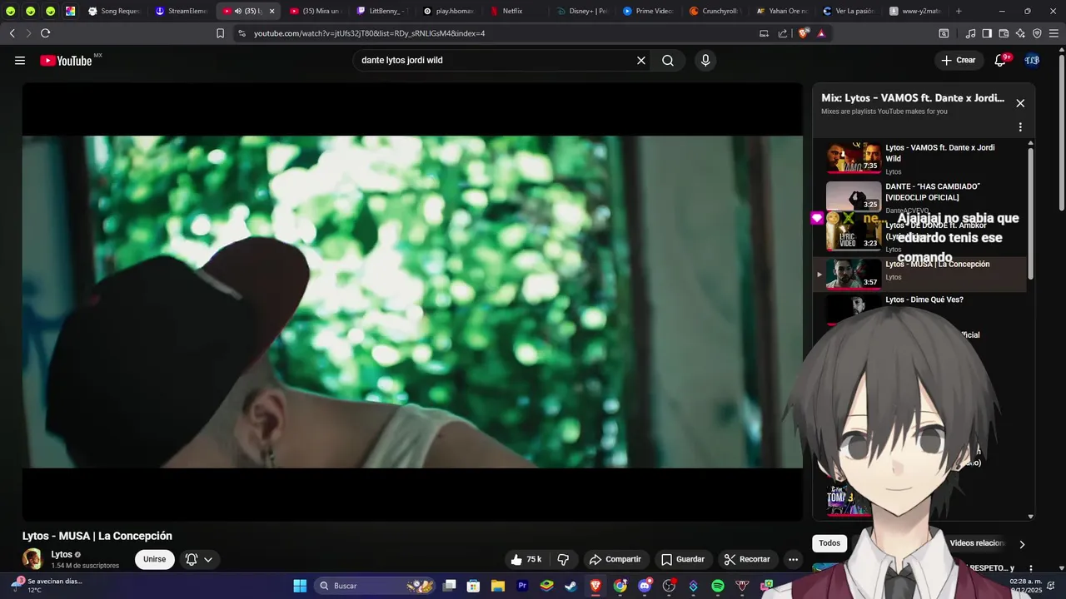This screenshot has height=599, width=1066.
Task: Switch to the StreamElements tab
Action: (182, 11)
